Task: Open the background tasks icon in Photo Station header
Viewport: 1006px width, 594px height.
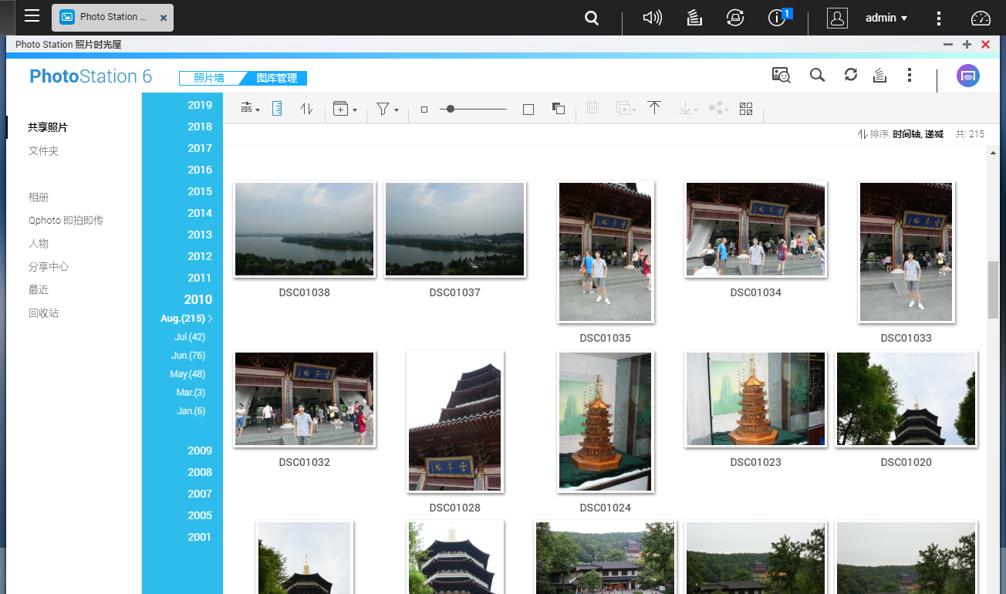Action: coord(879,75)
